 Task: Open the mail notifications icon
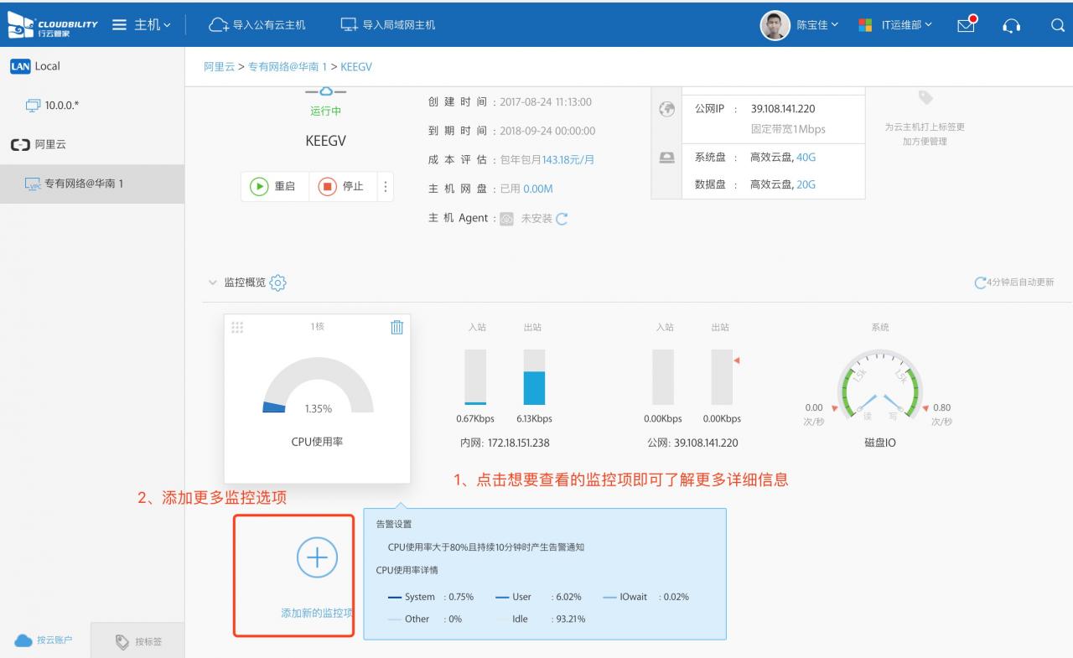click(x=967, y=24)
